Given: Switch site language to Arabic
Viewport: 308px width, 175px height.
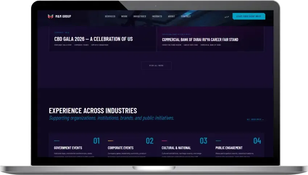Looking at the screenshot, I should pyautogui.click(x=227, y=17).
